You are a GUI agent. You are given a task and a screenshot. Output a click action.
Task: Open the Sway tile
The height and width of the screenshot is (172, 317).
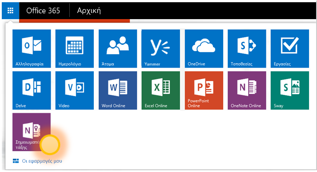tap(290, 90)
